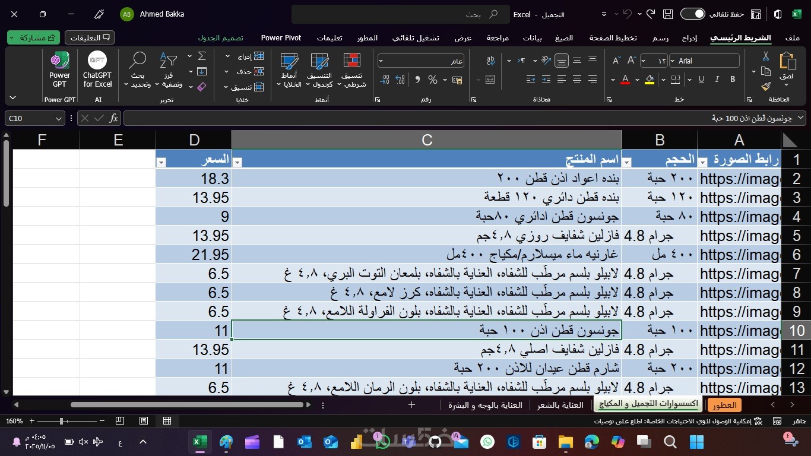Screen dimensions: 811x456
Task: Open filter dropdown for اسم المنتج column
Action: pos(237,162)
